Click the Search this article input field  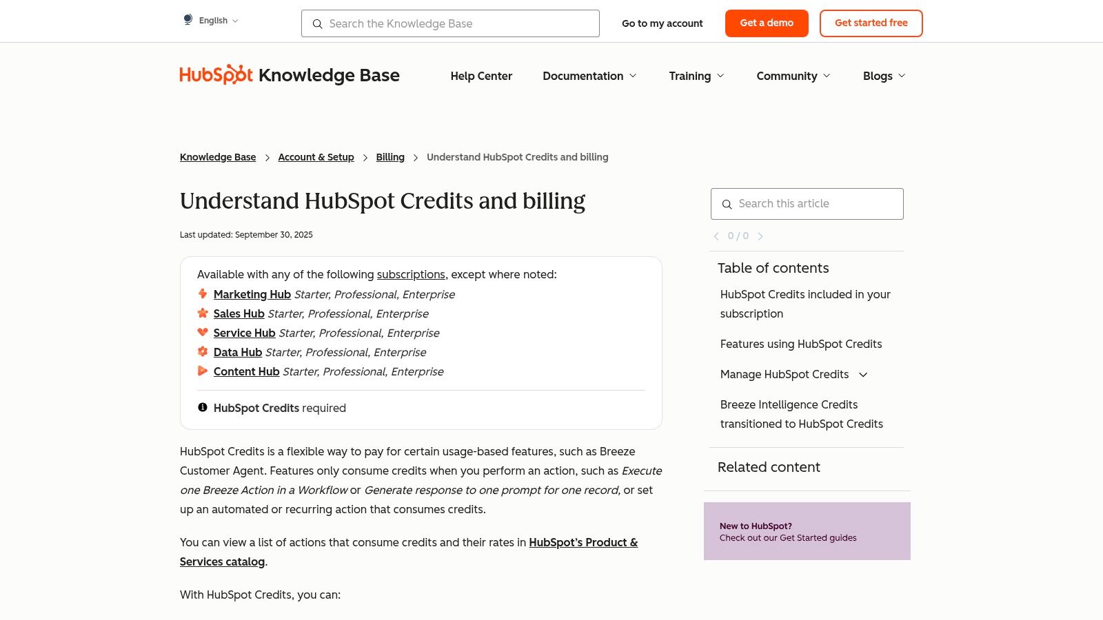click(807, 204)
